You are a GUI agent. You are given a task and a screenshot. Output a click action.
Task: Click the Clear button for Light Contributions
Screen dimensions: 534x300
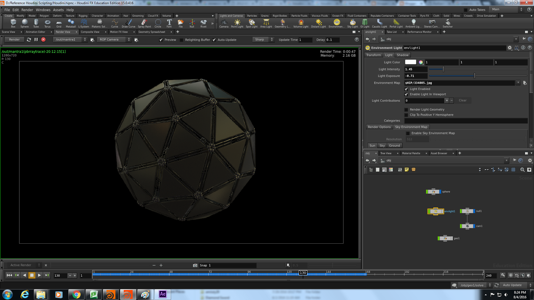(x=463, y=100)
